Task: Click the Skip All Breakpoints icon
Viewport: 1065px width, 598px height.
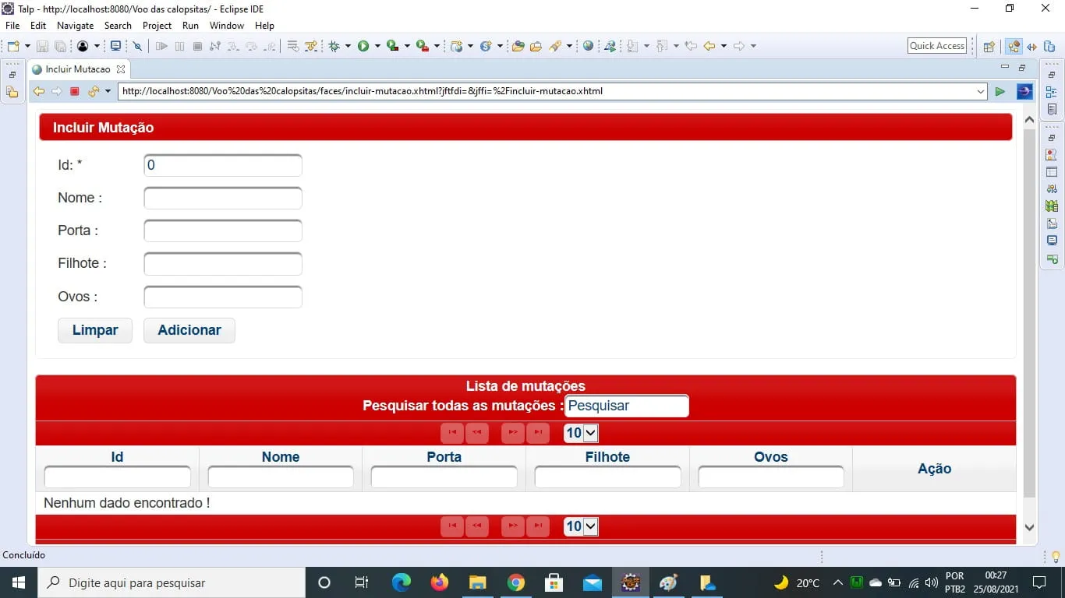Action: pyautogui.click(x=137, y=47)
